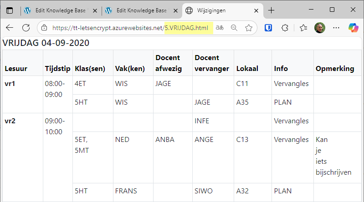
Task: Launch the Copilot sidebar icon
Action: tap(354, 28)
